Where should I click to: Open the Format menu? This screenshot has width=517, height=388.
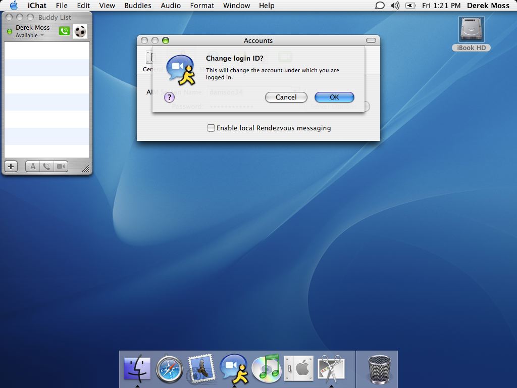[x=202, y=6]
